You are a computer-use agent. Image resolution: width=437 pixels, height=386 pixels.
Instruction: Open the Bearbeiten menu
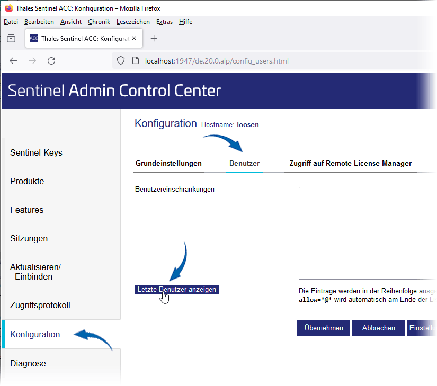(x=39, y=22)
